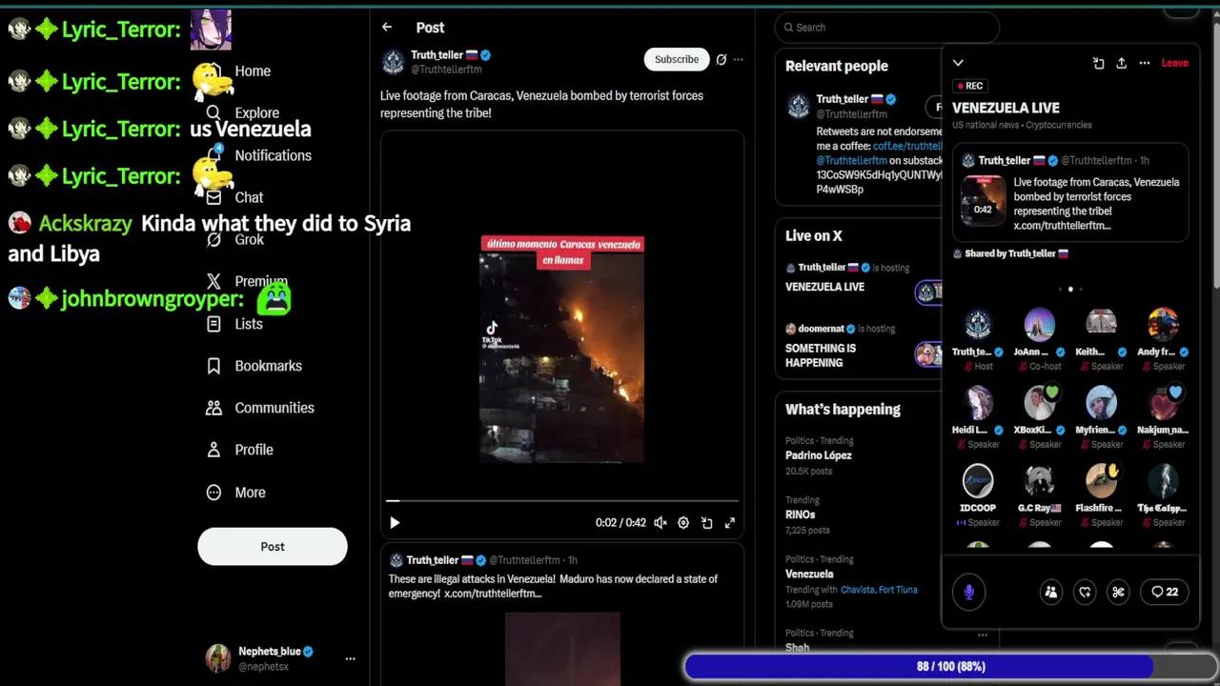This screenshot has width=1220, height=686.
Task: Open RINOs trending topic
Action: (x=801, y=514)
